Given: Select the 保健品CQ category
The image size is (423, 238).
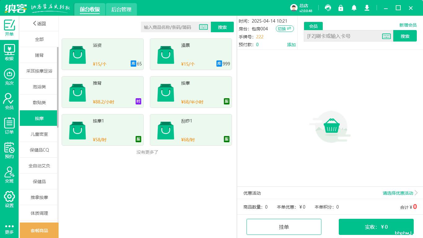Looking at the screenshot, I should 39,150.
